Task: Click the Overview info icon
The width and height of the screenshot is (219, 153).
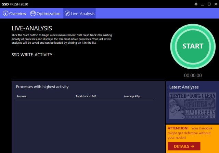Action: [x=5, y=13]
